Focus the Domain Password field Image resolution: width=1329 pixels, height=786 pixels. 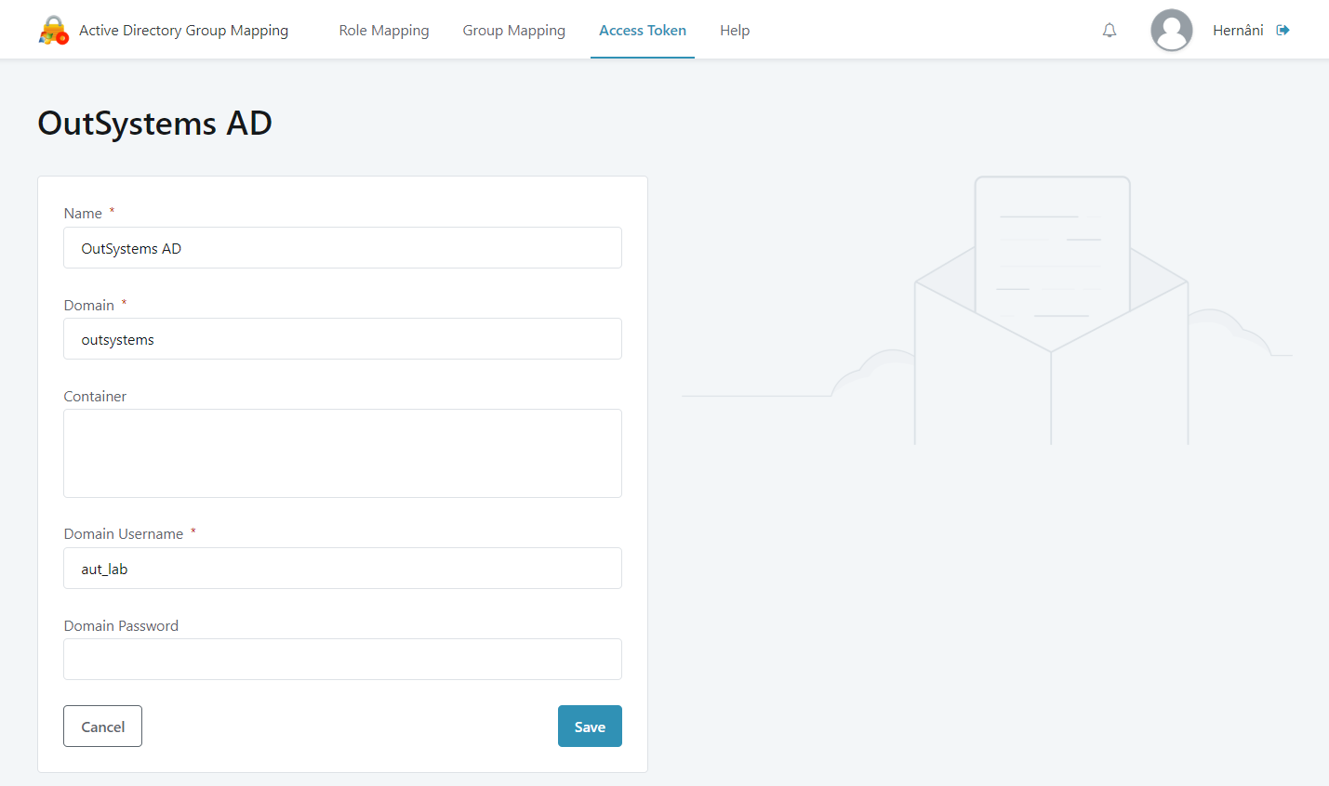point(342,660)
